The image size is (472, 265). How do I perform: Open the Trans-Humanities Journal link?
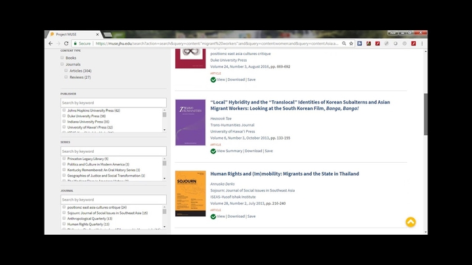(x=232, y=125)
